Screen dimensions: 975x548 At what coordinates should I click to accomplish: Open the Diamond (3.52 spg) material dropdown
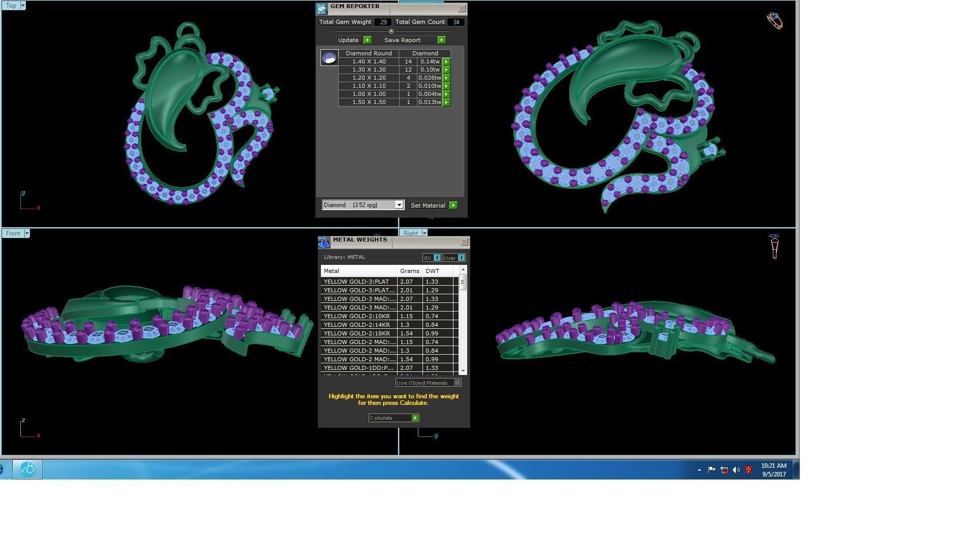pyautogui.click(x=399, y=205)
